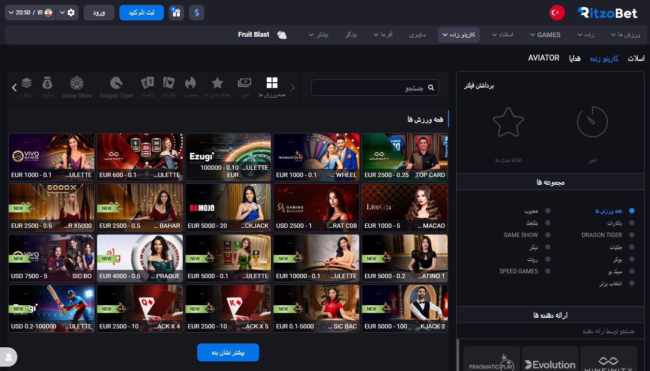The height and width of the screenshot is (371, 650).
Task: Click the recent clock icon in filter panel
Action: tap(592, 122)
